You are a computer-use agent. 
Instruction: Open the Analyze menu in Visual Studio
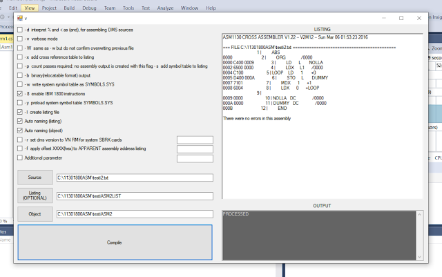click(x=165, y=8)
